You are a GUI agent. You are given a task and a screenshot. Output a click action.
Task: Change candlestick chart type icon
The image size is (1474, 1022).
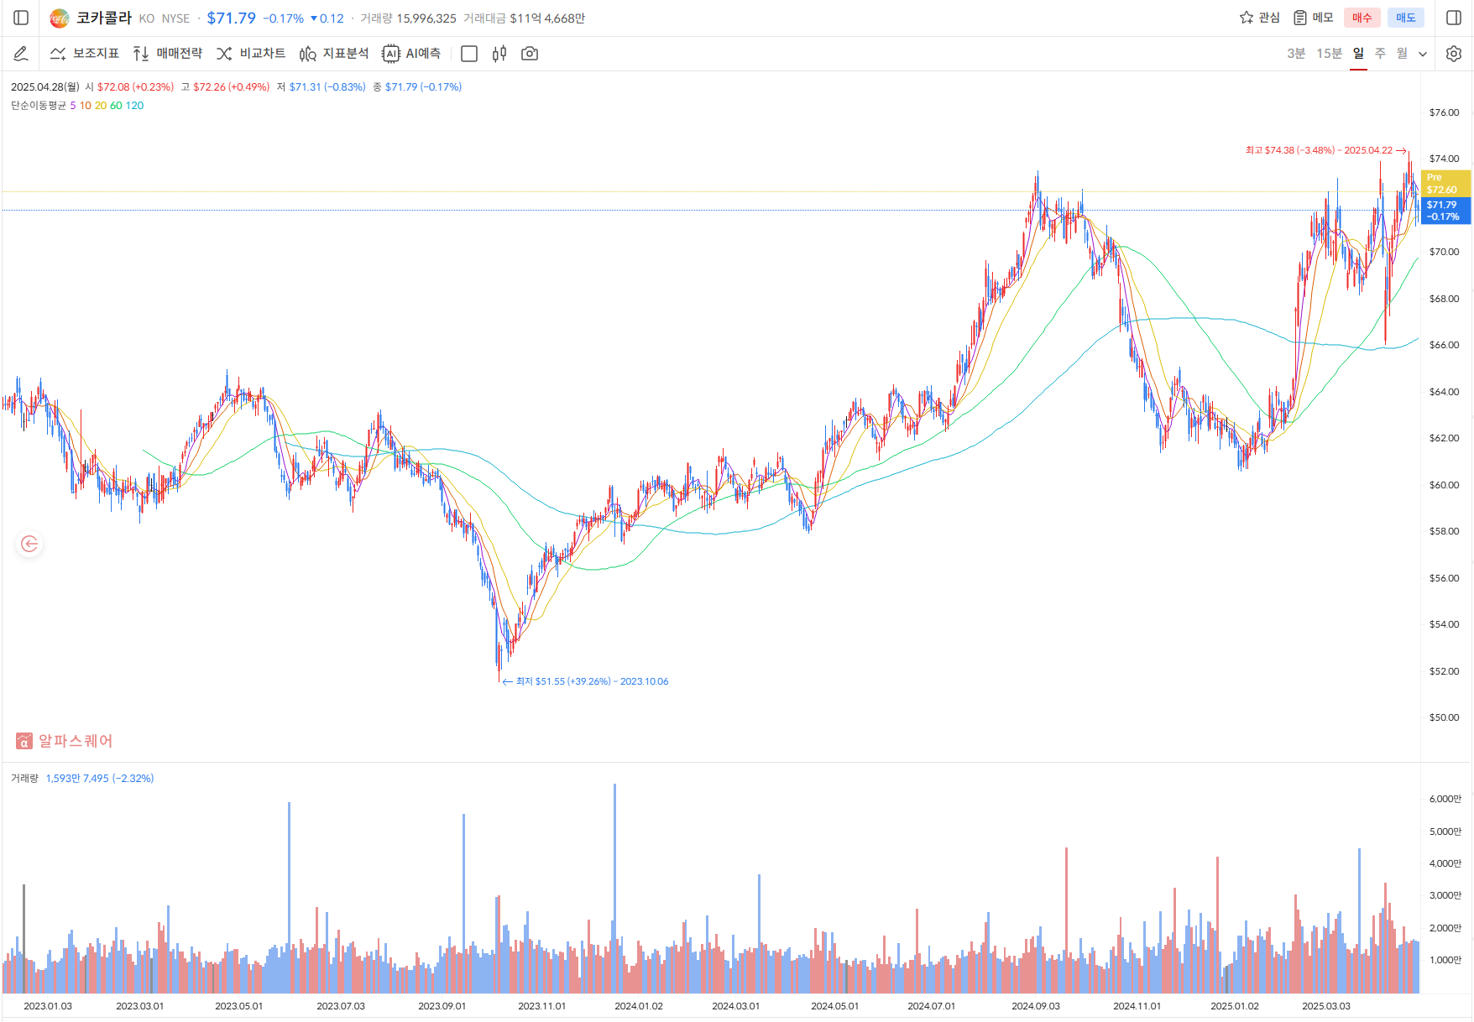[499, 54]
